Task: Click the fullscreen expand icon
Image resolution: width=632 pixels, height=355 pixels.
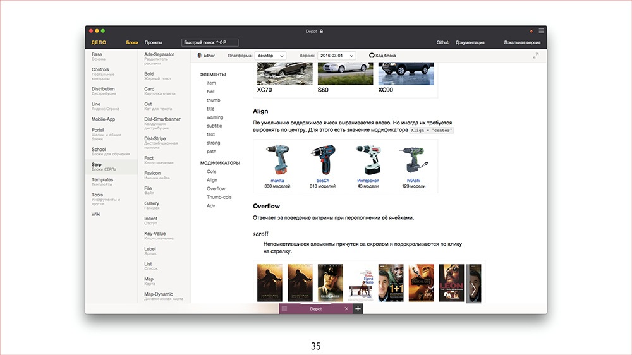Action: (x=535, y=56)
